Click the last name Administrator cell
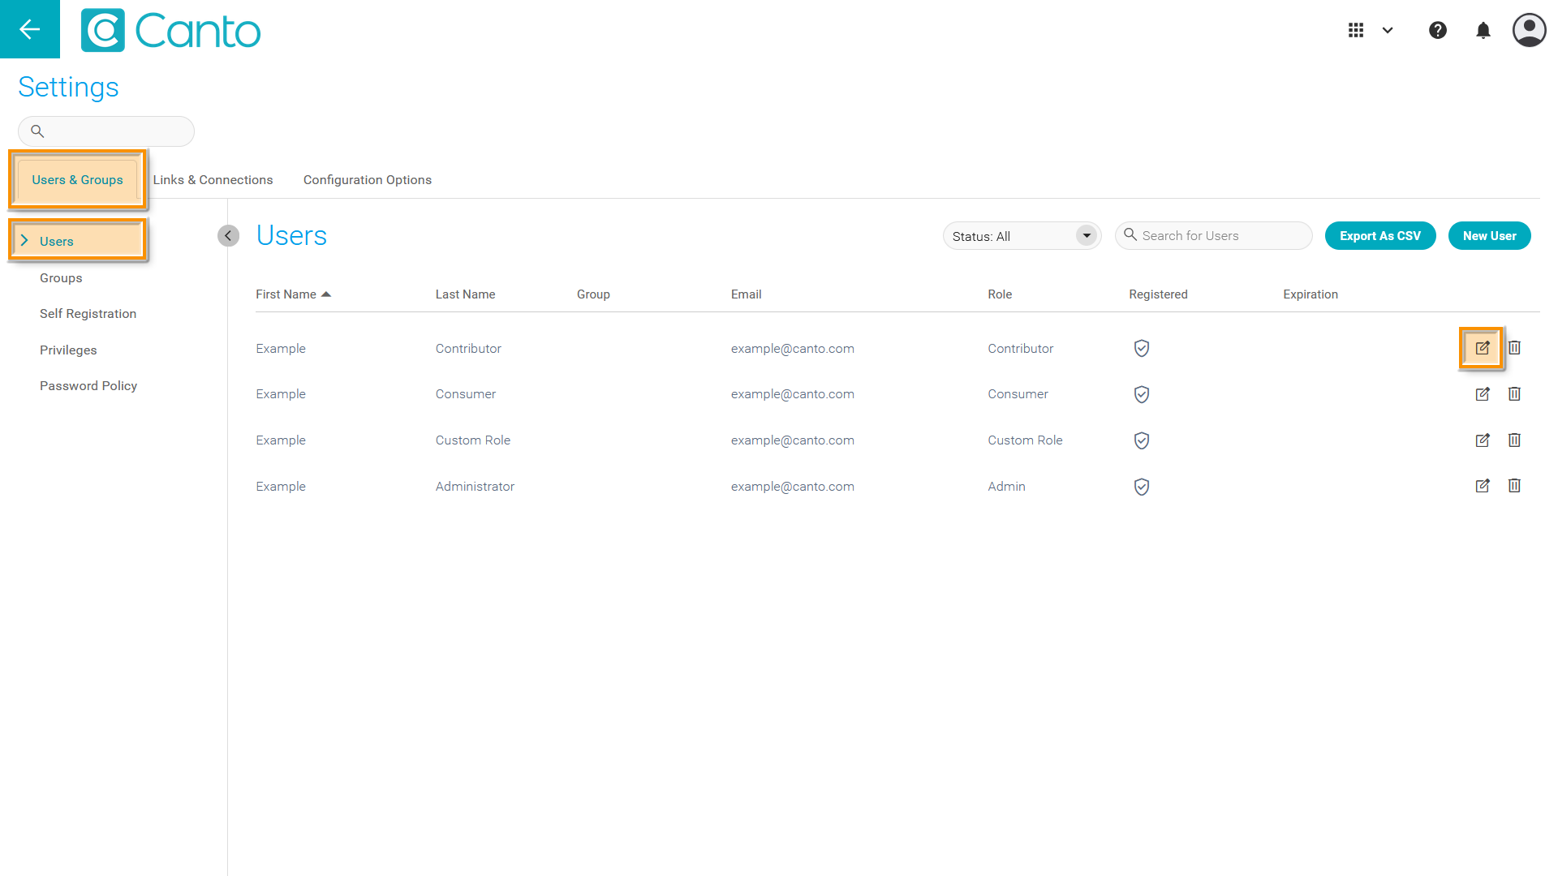Screen dimensions: 1558x876 point(475,487)
